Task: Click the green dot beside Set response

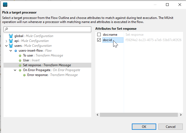Action: pos(20,65)
